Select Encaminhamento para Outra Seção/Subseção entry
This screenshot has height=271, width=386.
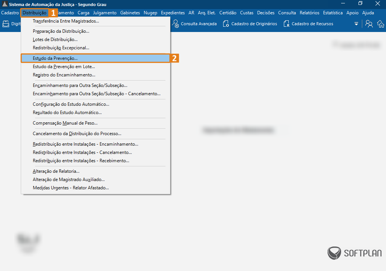click(x=95, y=85)
